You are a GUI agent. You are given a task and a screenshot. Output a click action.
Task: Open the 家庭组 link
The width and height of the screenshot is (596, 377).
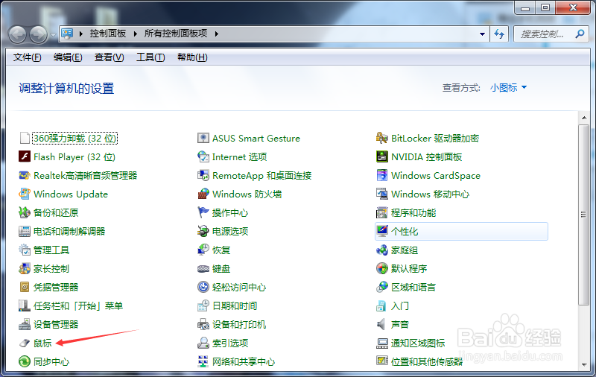pos(405,250)
